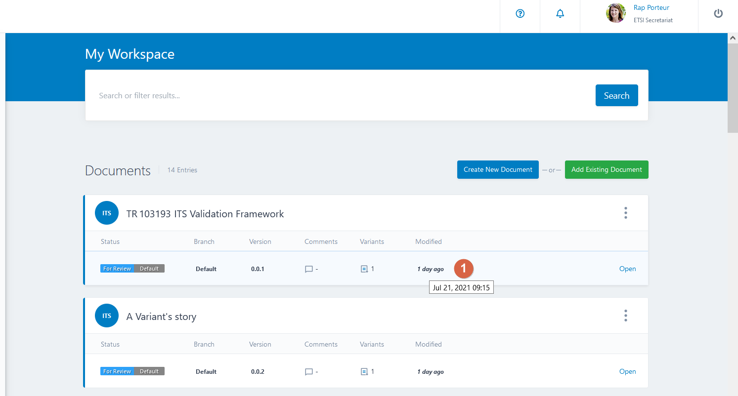Open the help question mark icon
Screen dimensions: 738x396
pyautogui.click(x=520, y=14)
